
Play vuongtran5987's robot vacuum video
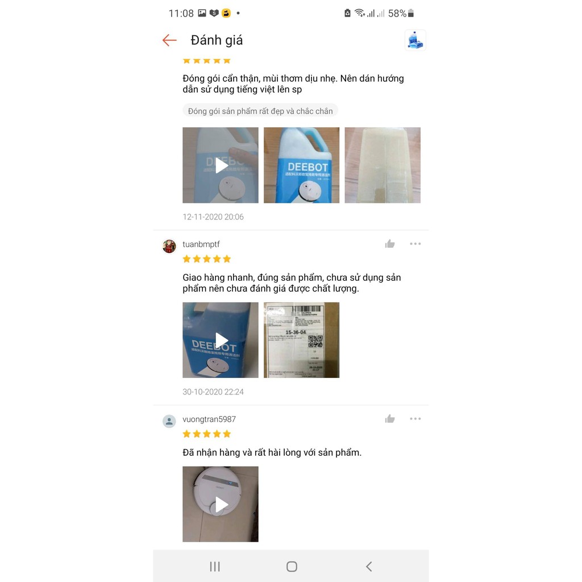221,504
